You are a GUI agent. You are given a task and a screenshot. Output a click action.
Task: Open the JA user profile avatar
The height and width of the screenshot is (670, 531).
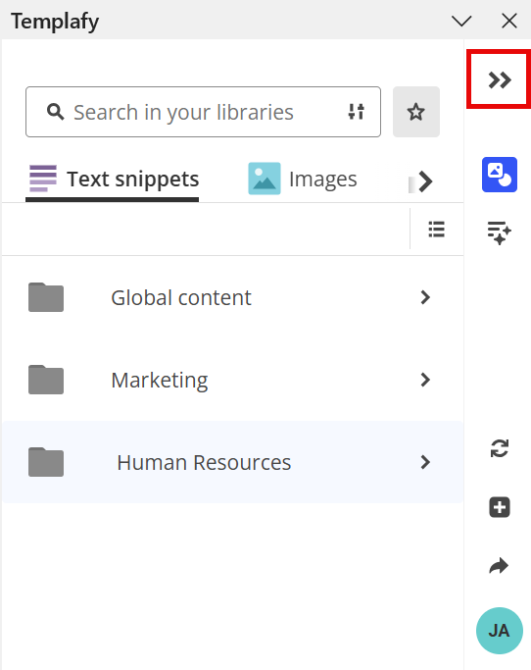click(x=500, y=631)
